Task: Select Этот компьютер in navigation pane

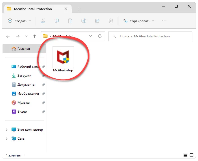Action: coord(27,130)
